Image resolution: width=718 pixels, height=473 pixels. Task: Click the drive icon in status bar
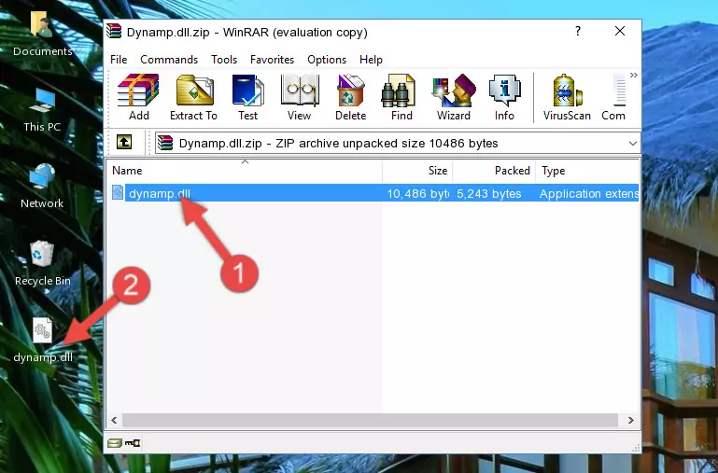(x=115, y=442)
